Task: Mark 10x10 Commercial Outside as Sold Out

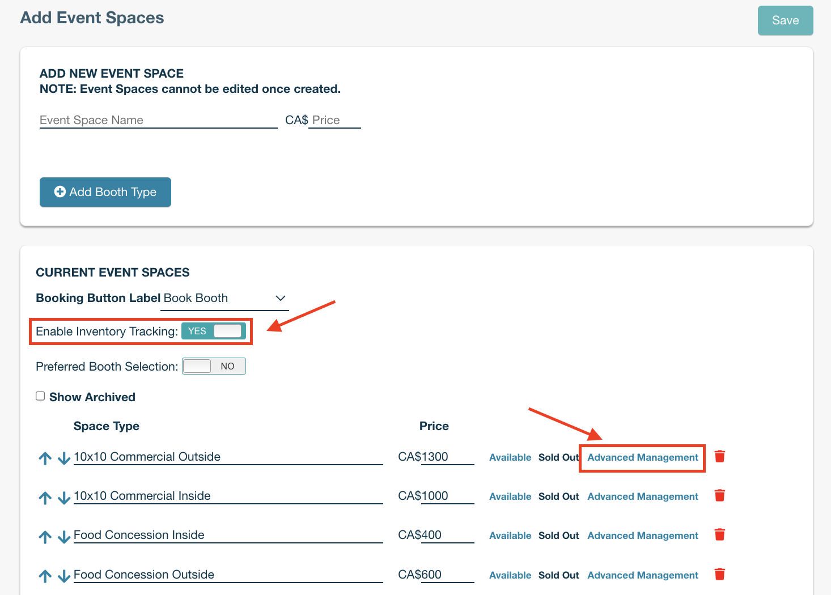Action: pyautogui.click(x=558, y=457)
